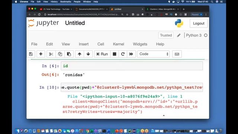Open the Paused profile button
Screen dimensions: 238x134
[x=197, y=15]
